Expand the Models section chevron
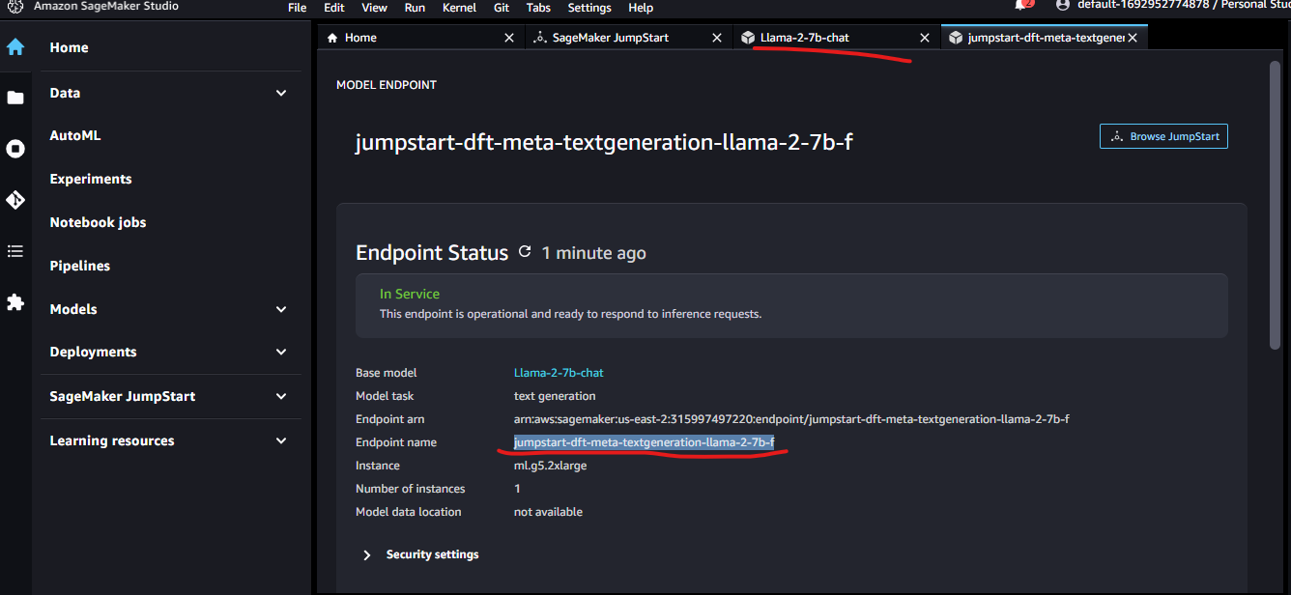The height and width of the screenshot is (595, 1291). (280, 309)
